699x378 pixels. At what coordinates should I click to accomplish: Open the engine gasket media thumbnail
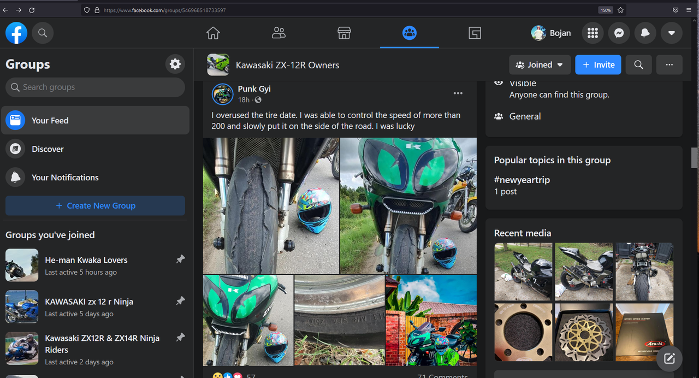[x=523, y=332]
